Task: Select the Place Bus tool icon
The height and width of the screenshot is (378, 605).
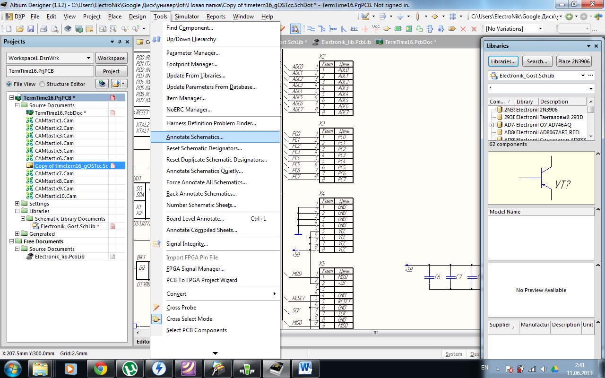Action: click(x=322, y=29)
